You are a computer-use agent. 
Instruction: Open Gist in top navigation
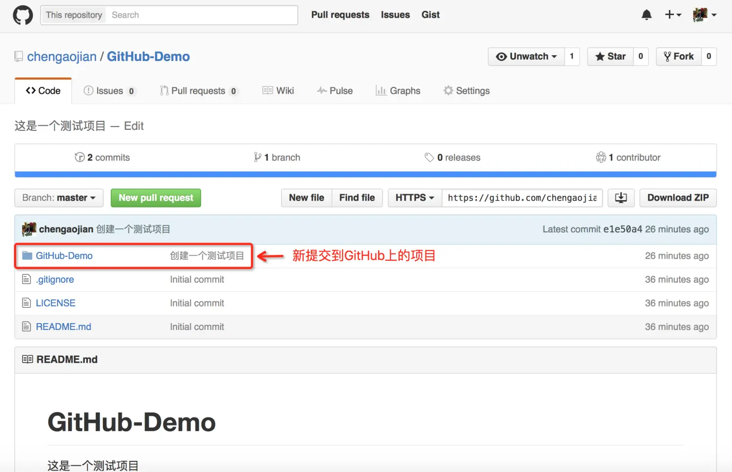pyautogui.click(x=430, y=15)
